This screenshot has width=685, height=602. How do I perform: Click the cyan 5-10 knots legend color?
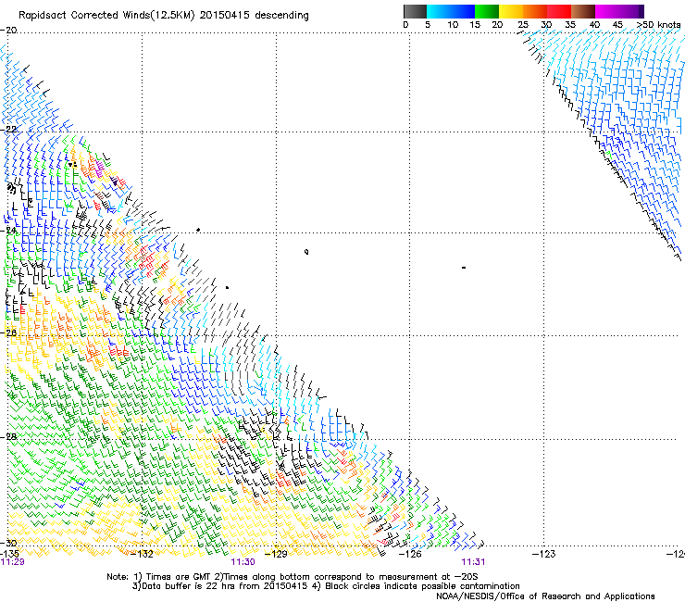tap(439, 11)
